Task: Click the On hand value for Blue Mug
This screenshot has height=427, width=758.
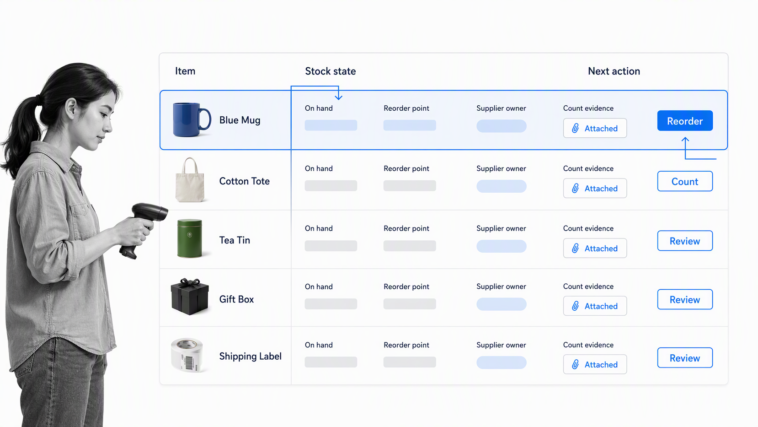Action: [331, 125]
